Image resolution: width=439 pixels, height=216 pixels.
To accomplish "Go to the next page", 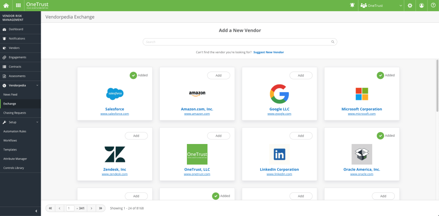I will [91, 208].
